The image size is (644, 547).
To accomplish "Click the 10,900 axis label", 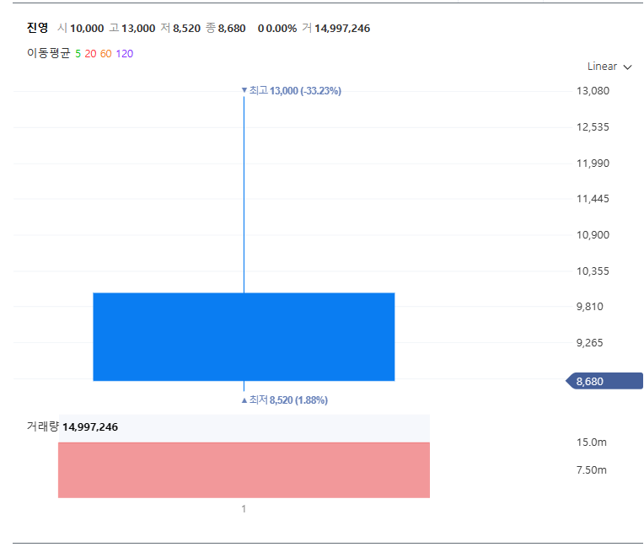I will [x=593, y=235].
